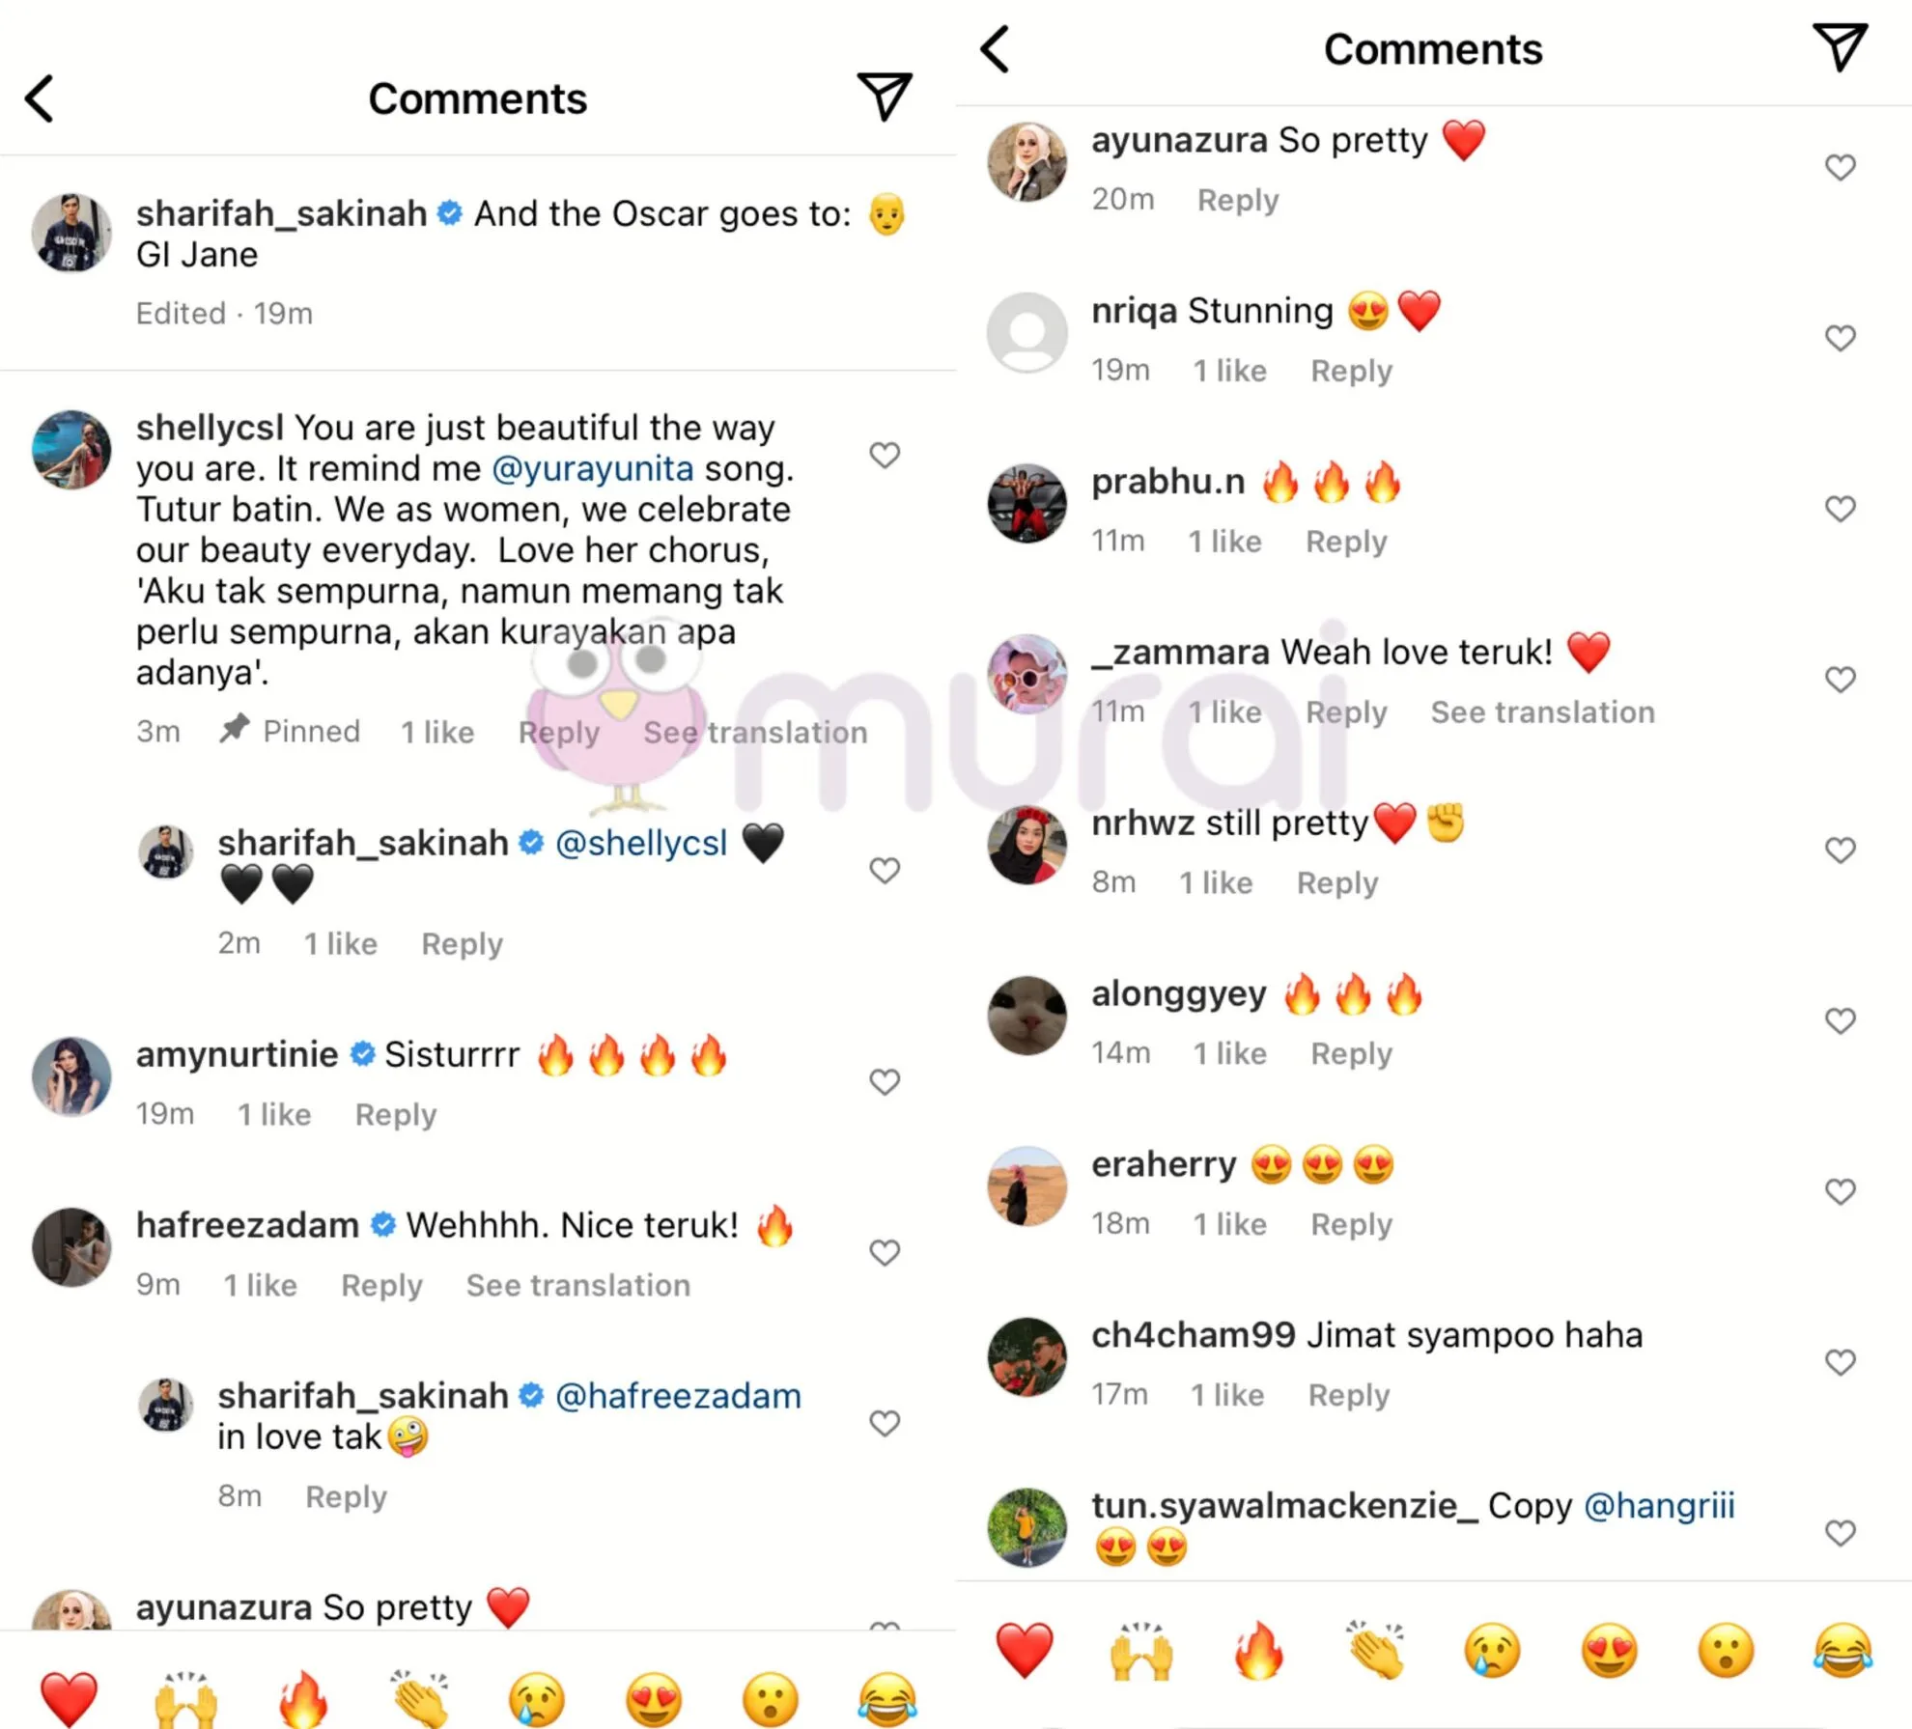
Task: See translation of _zammara comment
Action: pyautogui.click(x=1542, y=711)
